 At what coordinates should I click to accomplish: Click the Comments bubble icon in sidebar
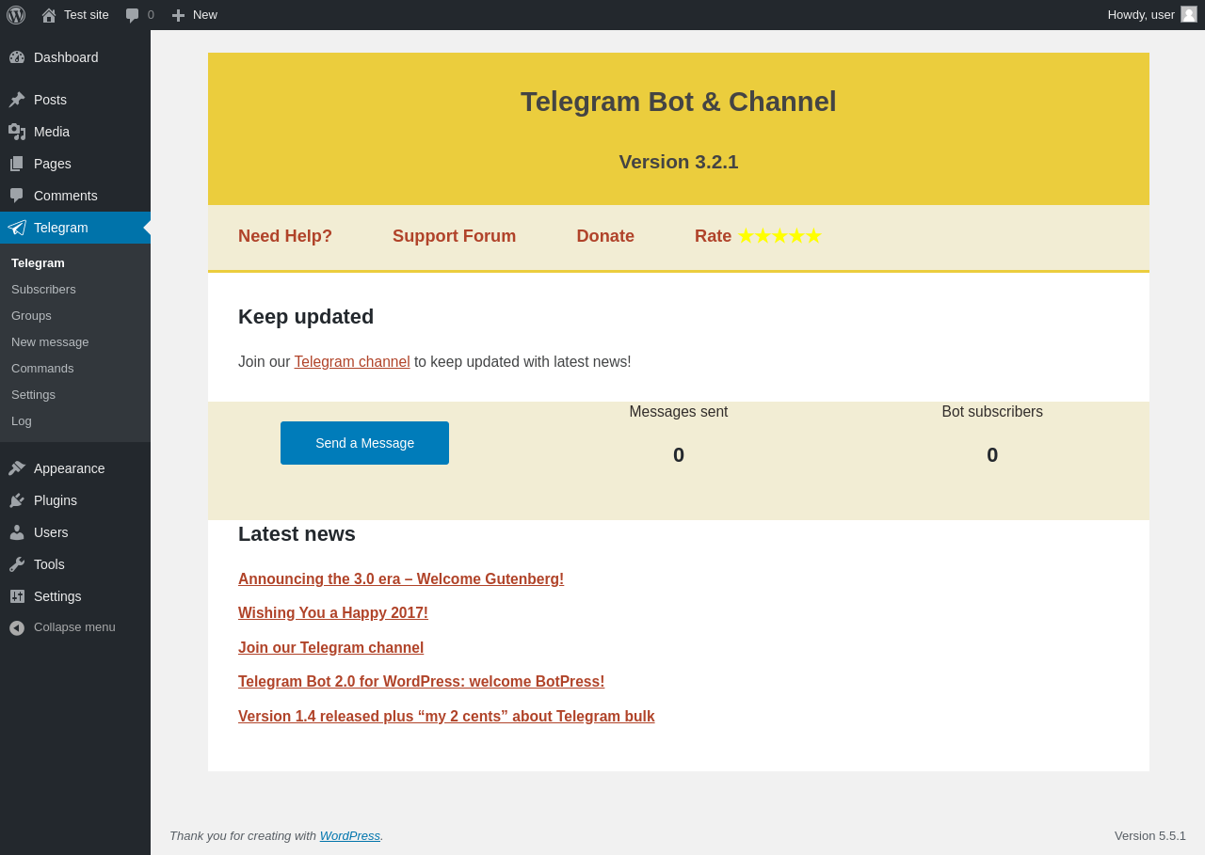(x=17, y=196)
